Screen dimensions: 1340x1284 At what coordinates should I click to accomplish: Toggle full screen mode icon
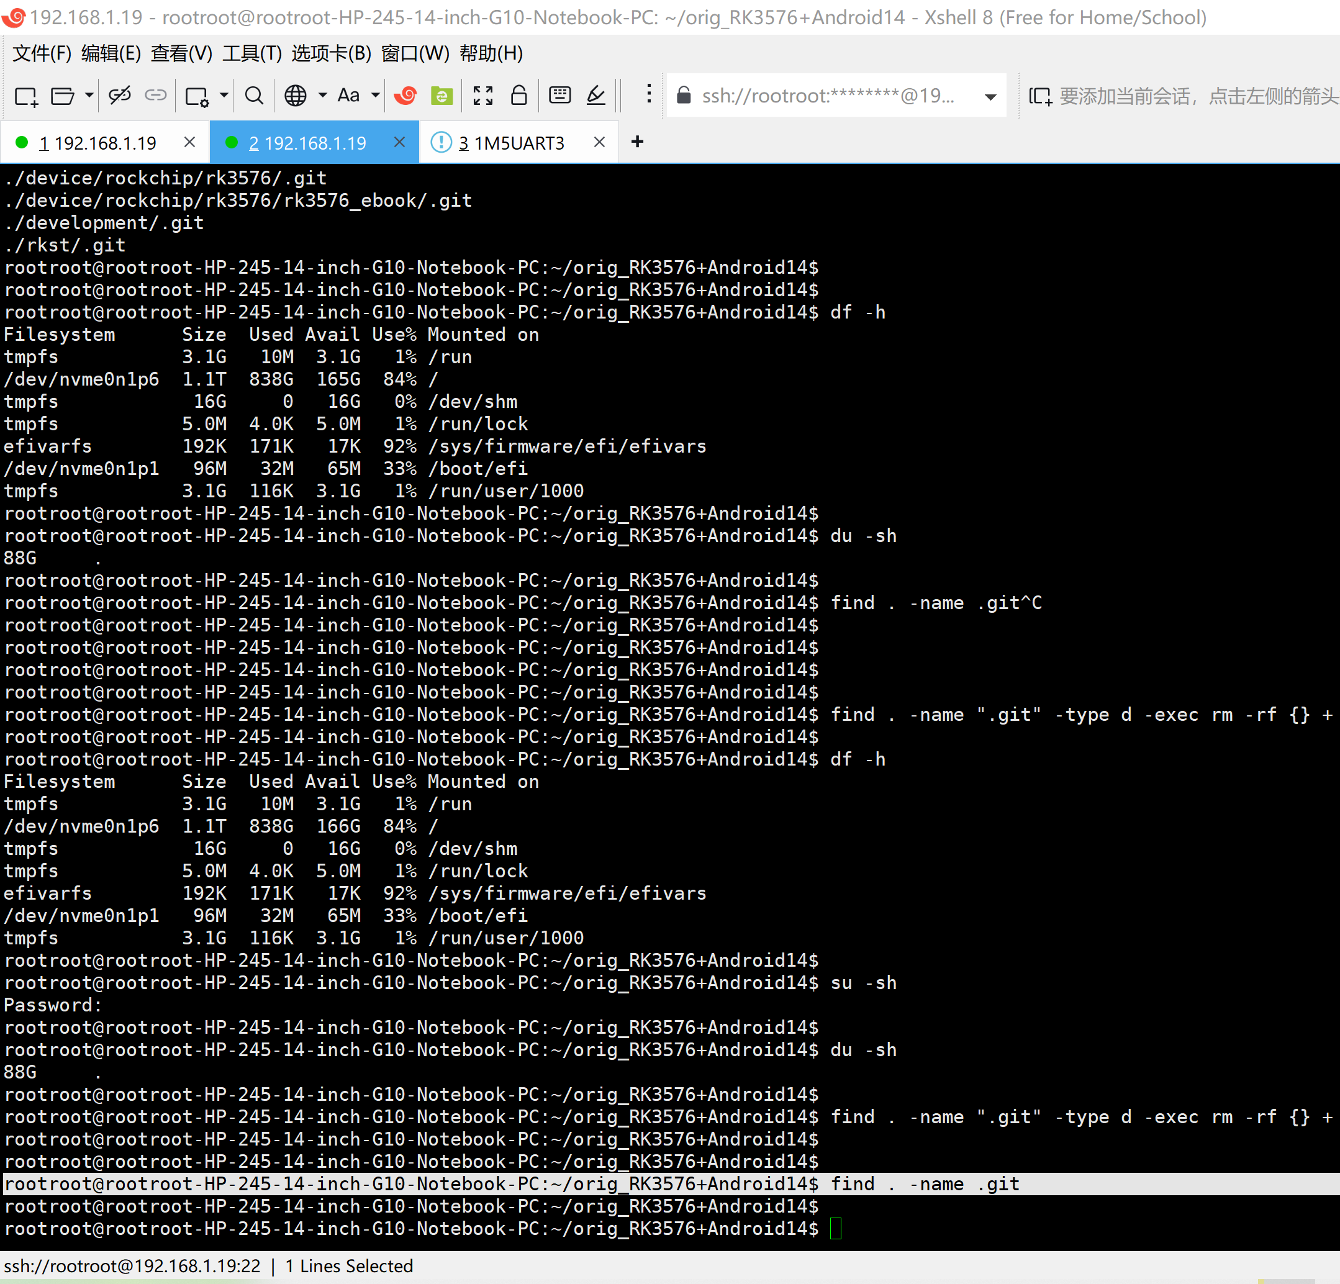click(x=482, y=96)
